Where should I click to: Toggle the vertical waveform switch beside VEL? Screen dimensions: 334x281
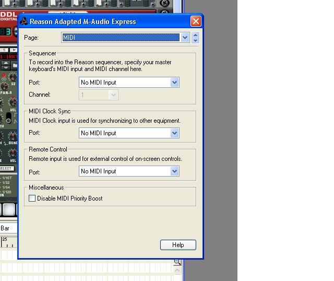click(8, 118)
